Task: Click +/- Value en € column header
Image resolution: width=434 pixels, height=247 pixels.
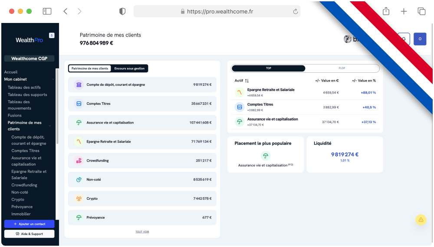Action: tap(327, 81)
